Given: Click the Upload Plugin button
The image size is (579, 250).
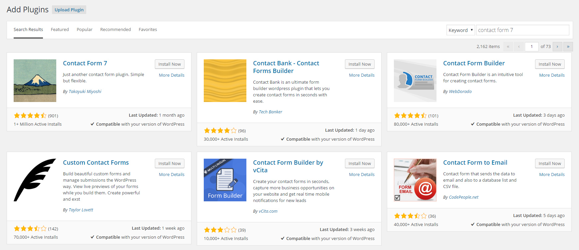Looking at the screenshot, I should point(69,10).
